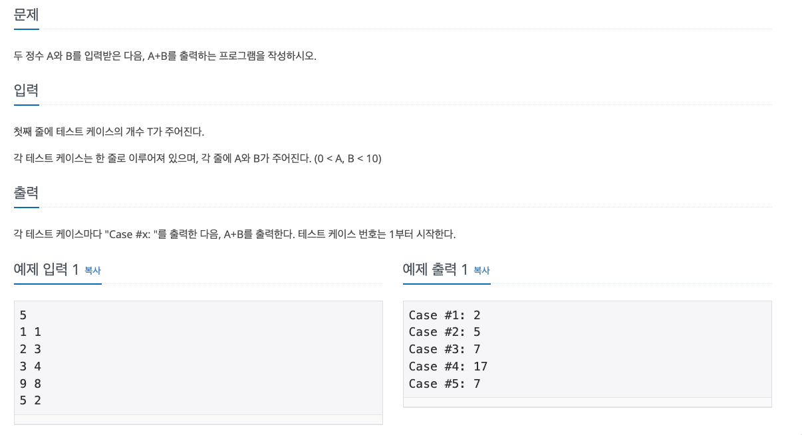Select the 예제 출력 1 heading
The height and width of the screenshot is (435, 802).
(436, 269)
